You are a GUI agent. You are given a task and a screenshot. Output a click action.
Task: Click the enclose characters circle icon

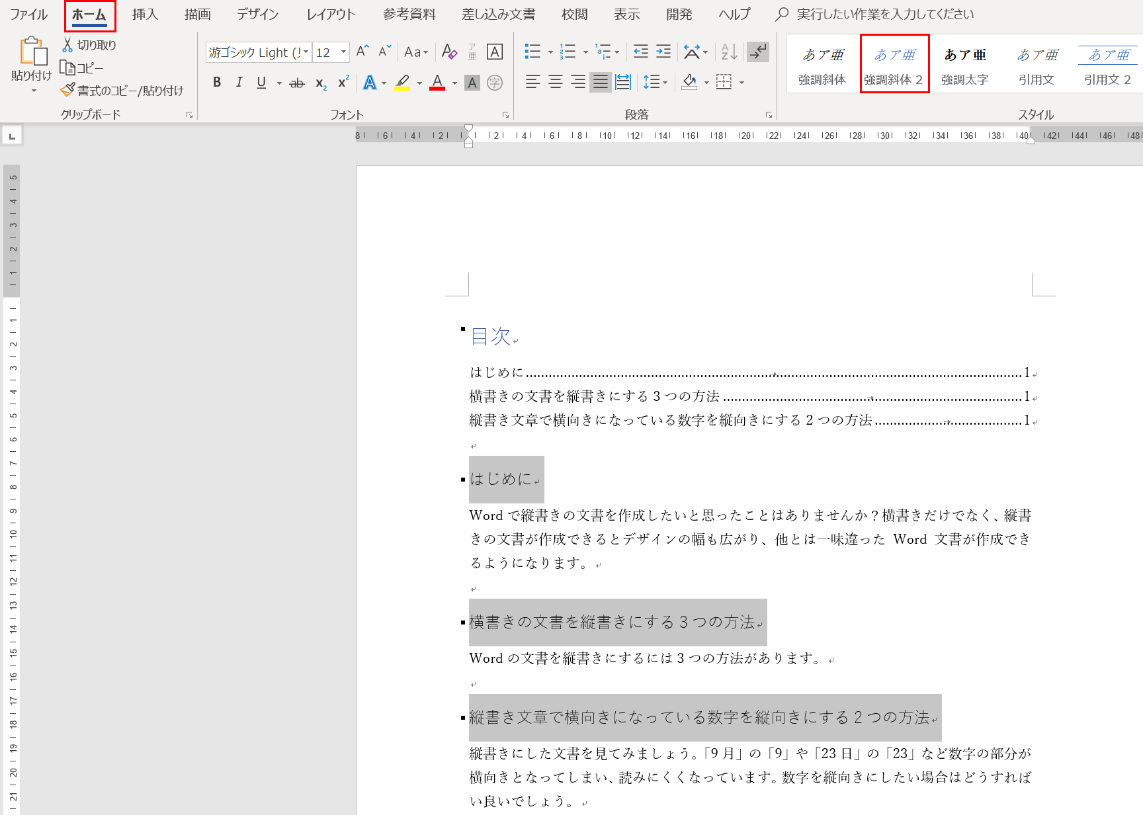pyautogui.click(x=495, y=83)
